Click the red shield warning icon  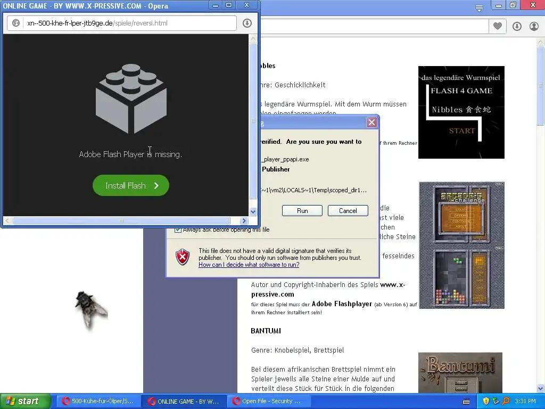pyautogui.click(x=183, y=257)
